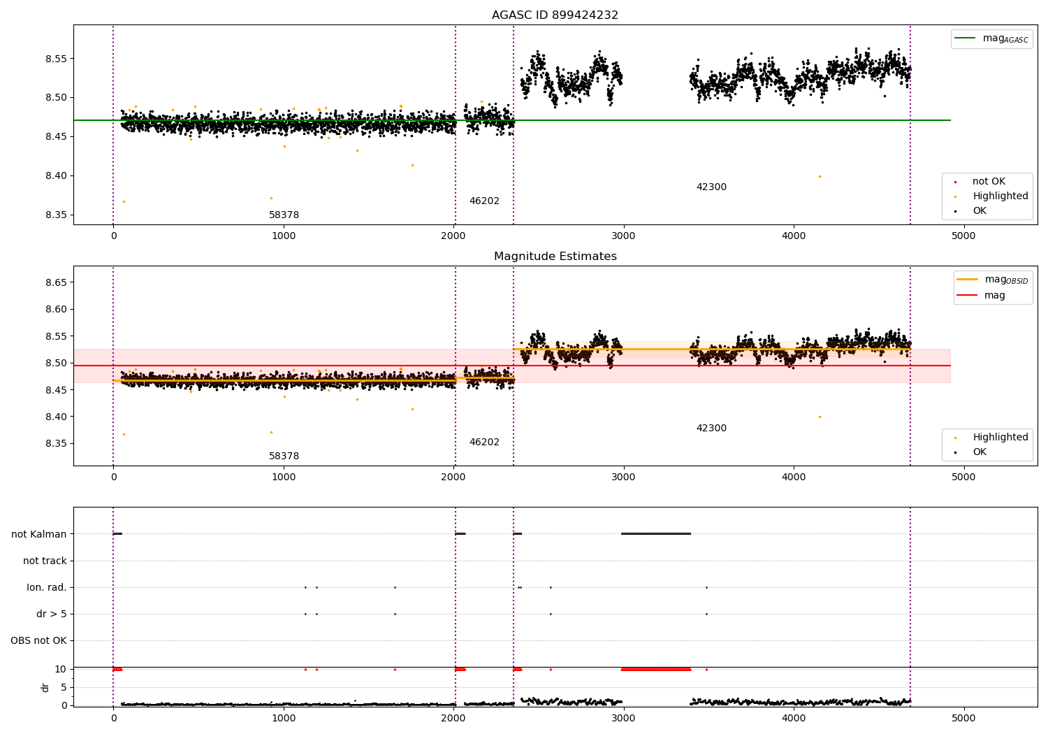
Task: Click the red 'mag' legend entry
Action: click(982, 295)
